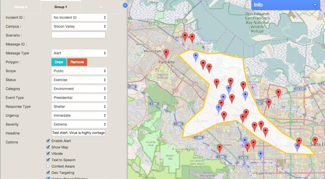Click the CA 237 highway shield
Viewport: 325px width, 179px height.
[x=300, y=89]
